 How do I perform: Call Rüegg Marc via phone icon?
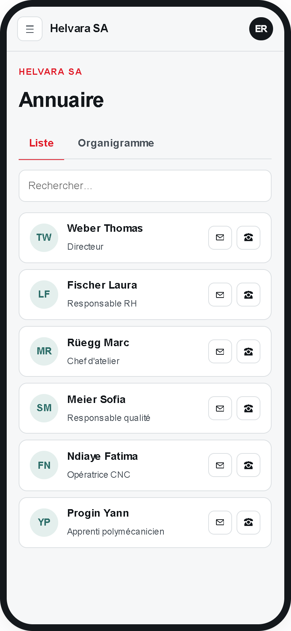click(x=248, y=351)
